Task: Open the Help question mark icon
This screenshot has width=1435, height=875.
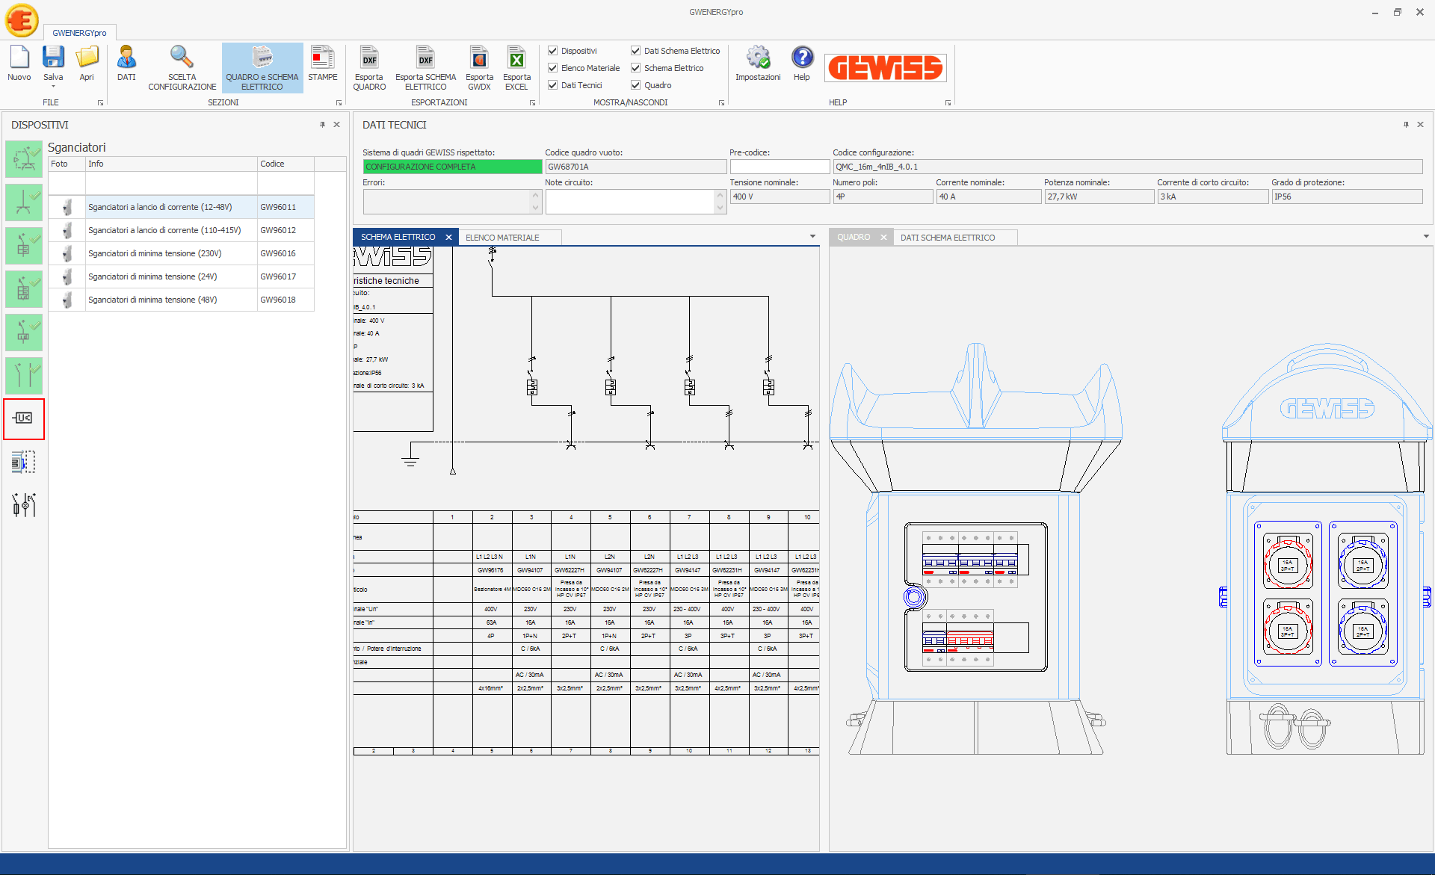Action: [x=802, y=63]
